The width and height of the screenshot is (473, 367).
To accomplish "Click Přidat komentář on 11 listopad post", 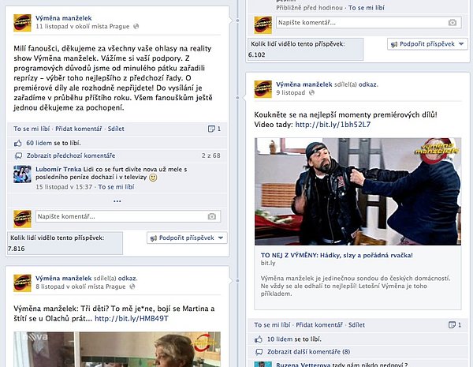I will click(x=79, y=129).
